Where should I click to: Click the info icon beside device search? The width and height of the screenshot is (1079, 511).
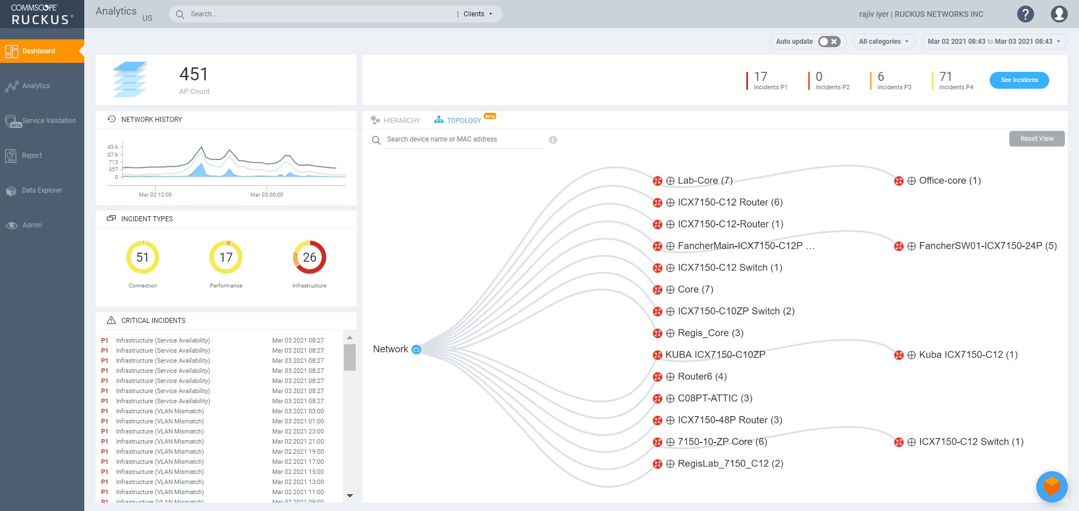tap(553, 140)
